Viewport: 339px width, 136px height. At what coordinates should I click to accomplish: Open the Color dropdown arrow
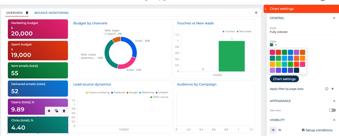tap(276, 45)
